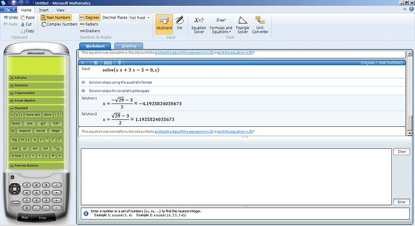Open the File menu
The height and width of the screenshot is (226, 415).
click(9, 10)
